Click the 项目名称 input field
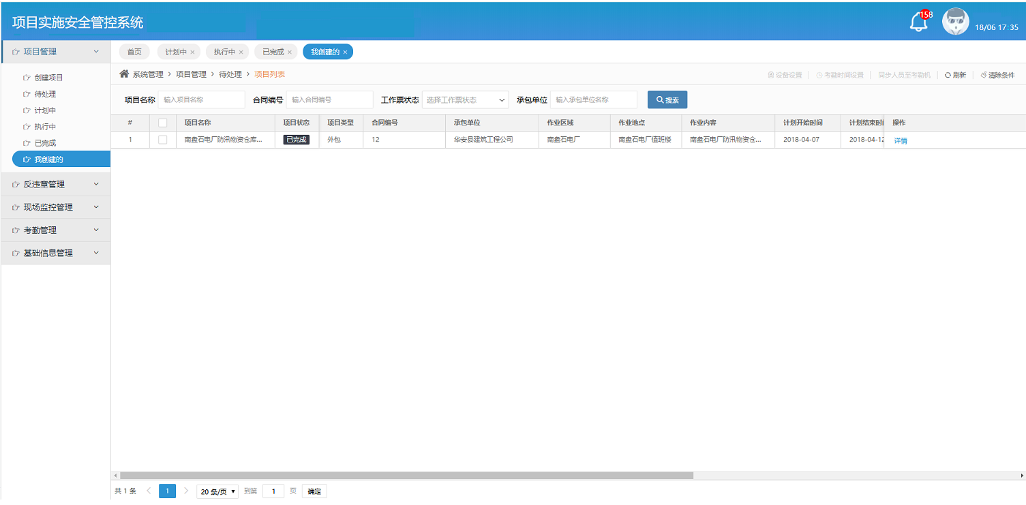The image size is (1026, 505). coord(202,100)
